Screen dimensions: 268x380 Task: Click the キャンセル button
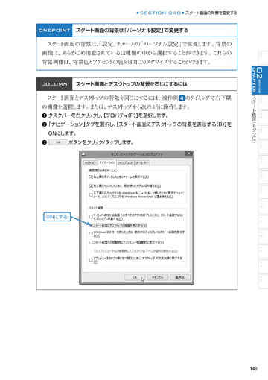click(x=158, y=277)
